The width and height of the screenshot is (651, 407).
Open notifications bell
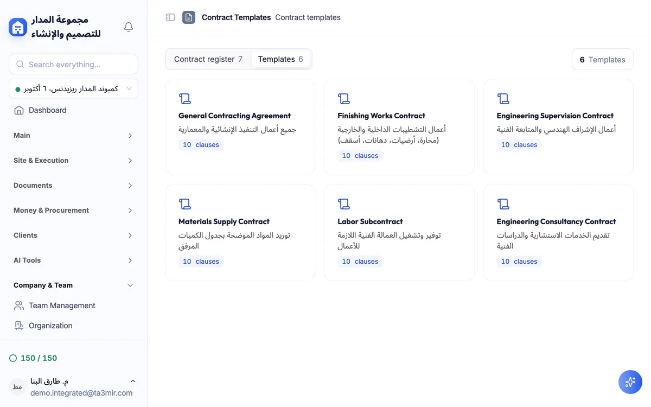(129, 27)
